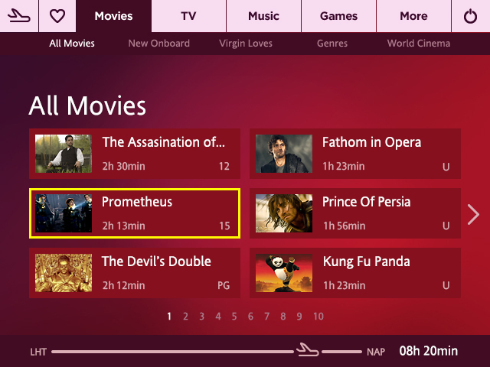Select The Devil's Double movie

point(135,273)
